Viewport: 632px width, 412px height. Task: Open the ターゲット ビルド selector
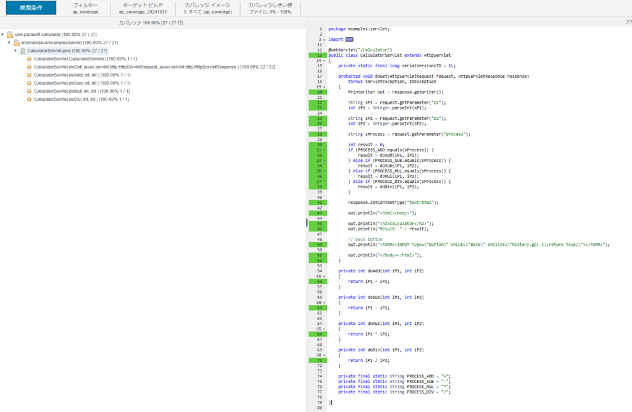143,8
